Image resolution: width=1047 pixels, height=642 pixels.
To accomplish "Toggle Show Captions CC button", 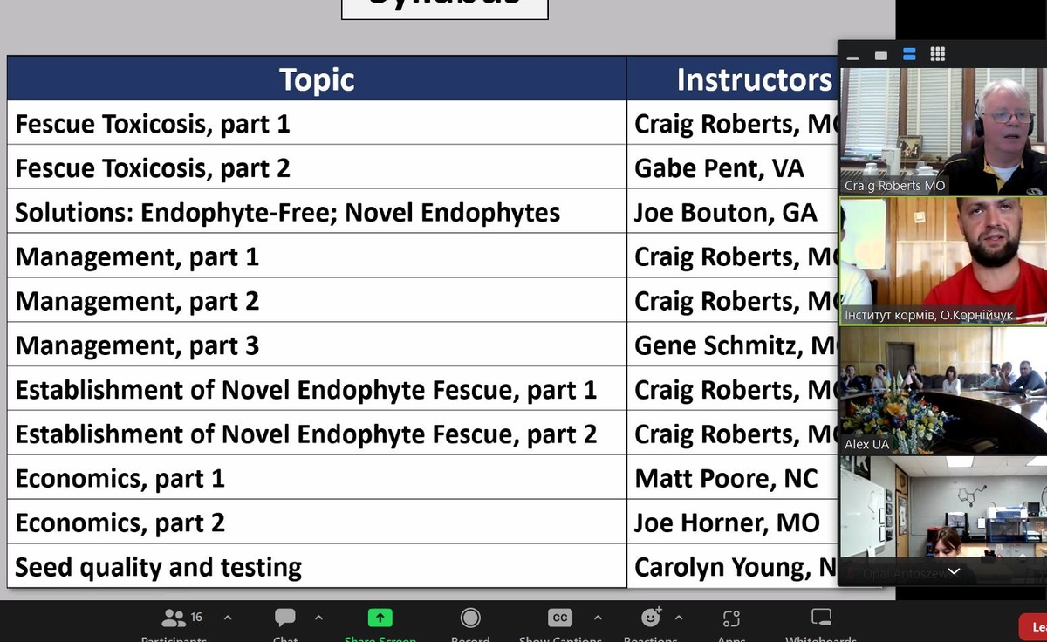I will (560, 618).
